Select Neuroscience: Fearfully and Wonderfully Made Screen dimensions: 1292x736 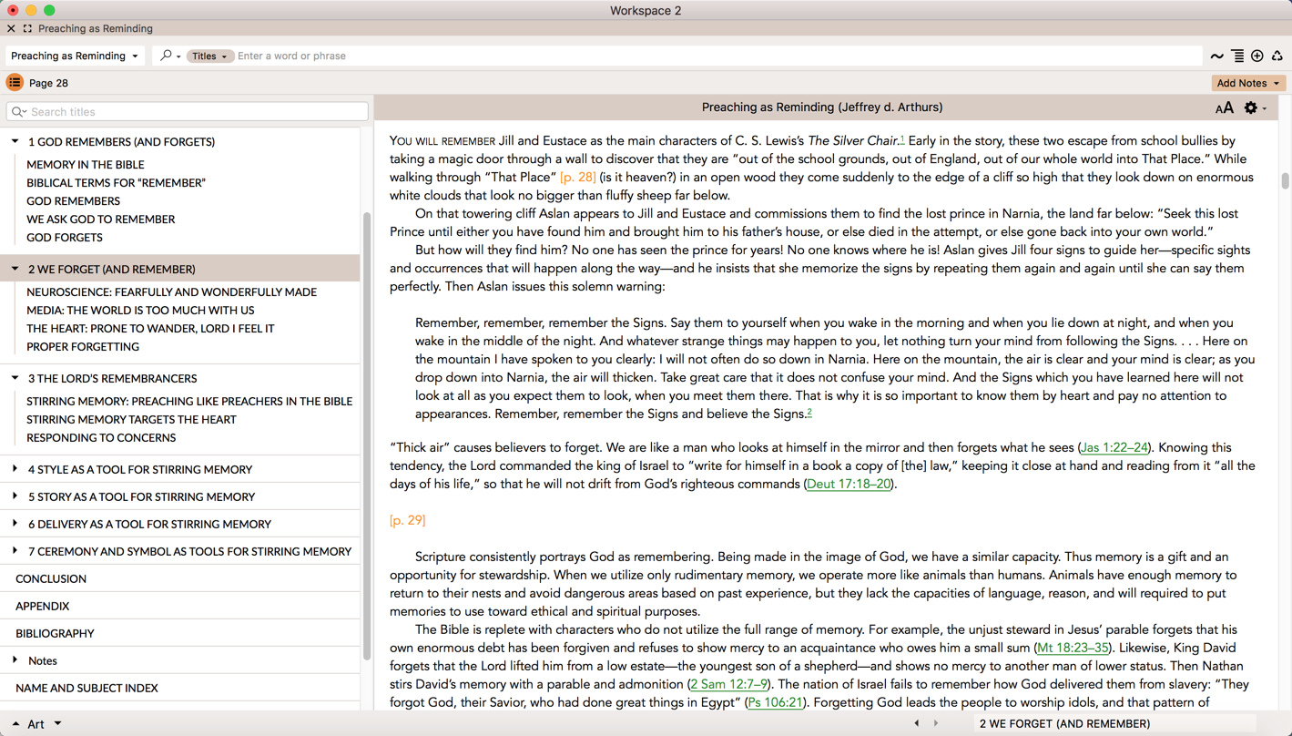pyautogui.click(x=171, y=292)
